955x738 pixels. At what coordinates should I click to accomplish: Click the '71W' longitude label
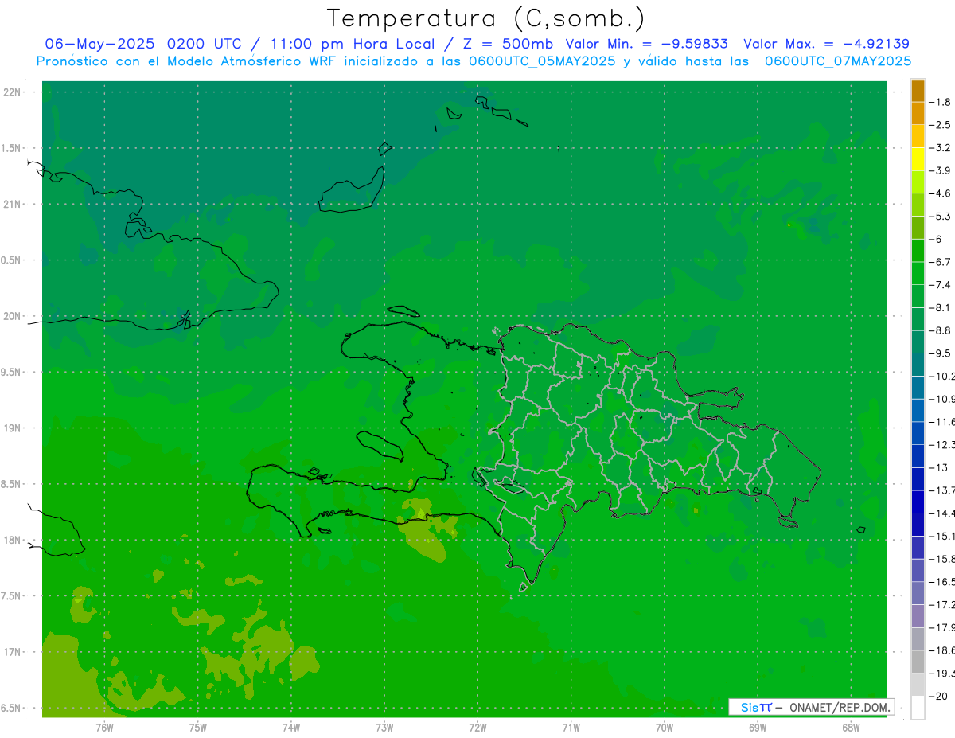(x=571, y=727)
